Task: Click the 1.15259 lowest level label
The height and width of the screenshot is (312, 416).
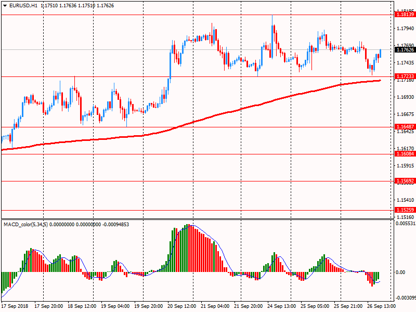Action: (405, 210)
